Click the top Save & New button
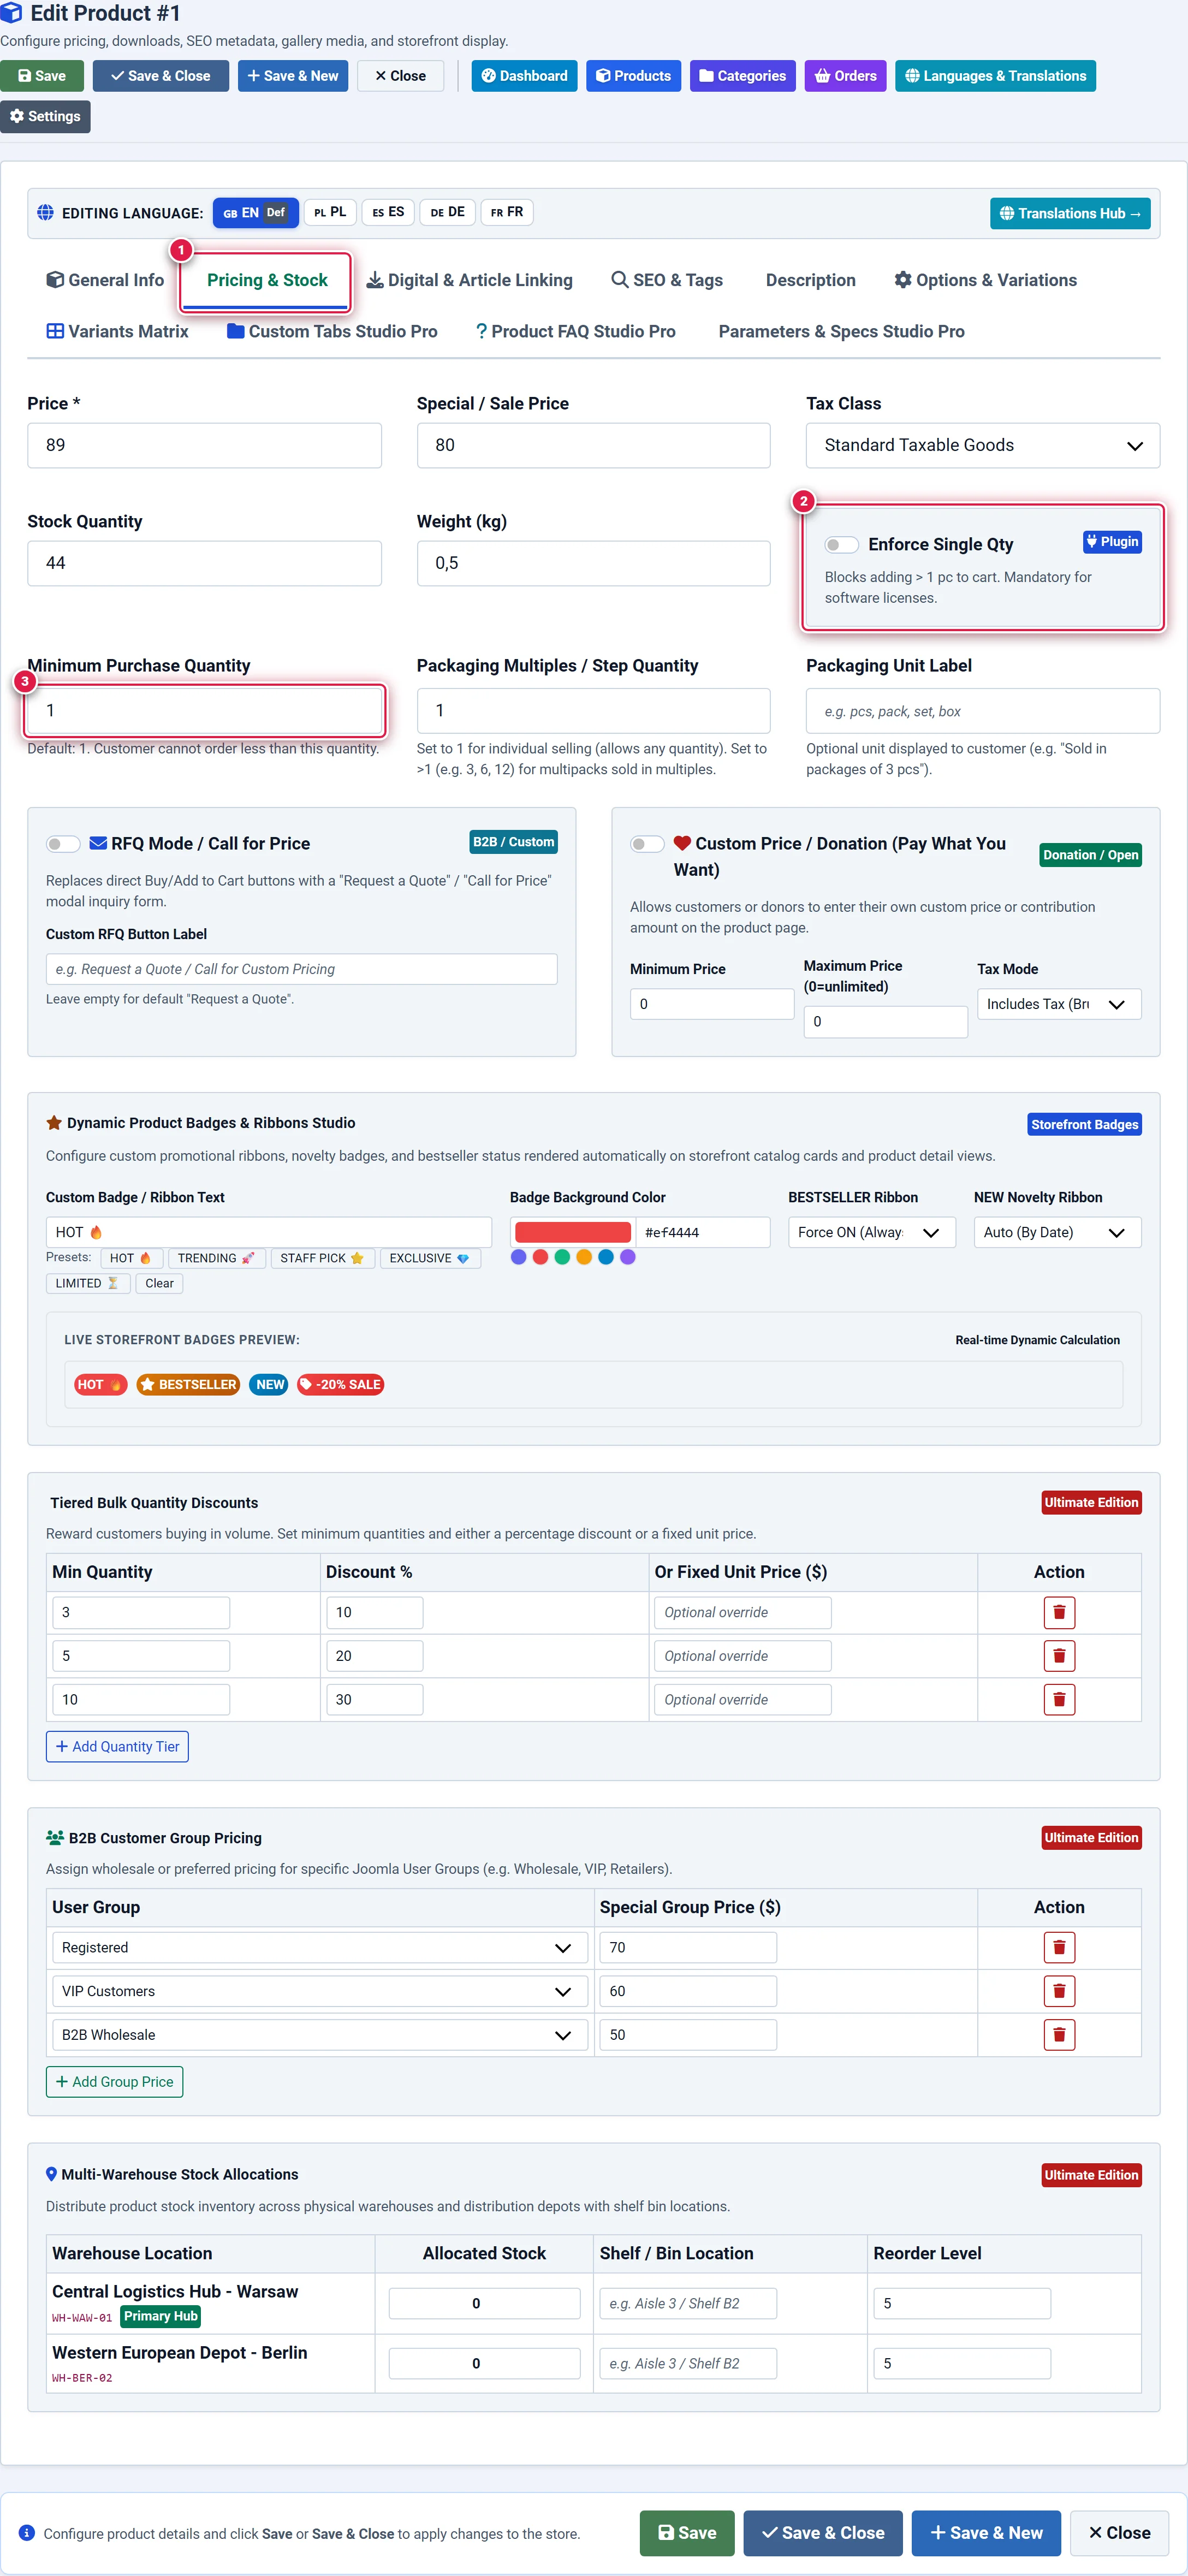Screen dimensions: 1188x2576 point(293,76)
